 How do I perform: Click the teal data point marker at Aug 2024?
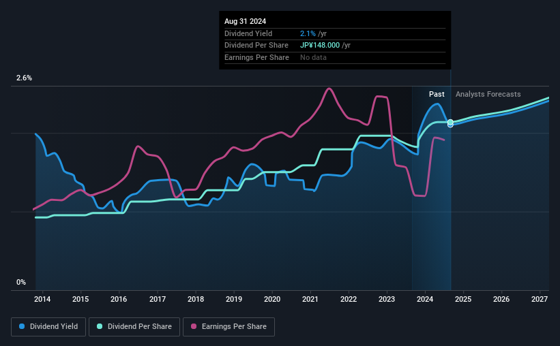point(450,122)
